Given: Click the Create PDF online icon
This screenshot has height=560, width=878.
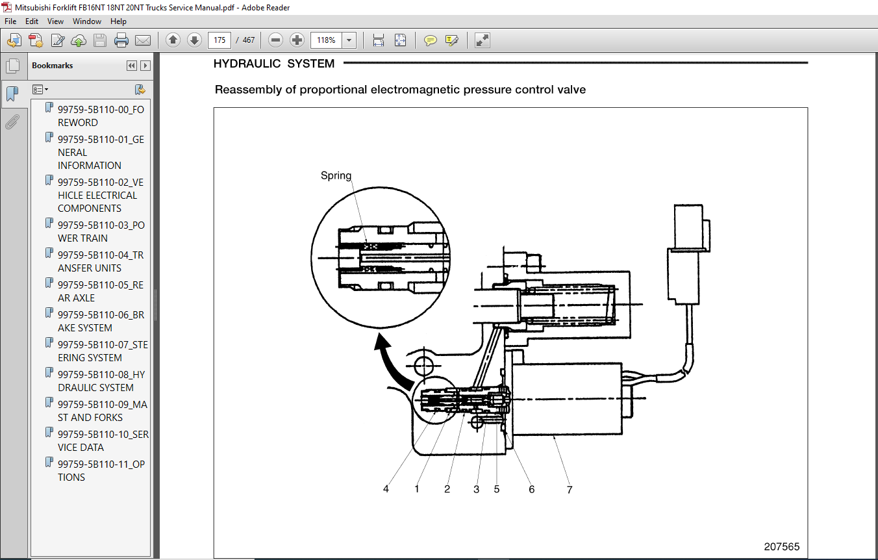Looking at the screenshot, I should coord(36,40).
